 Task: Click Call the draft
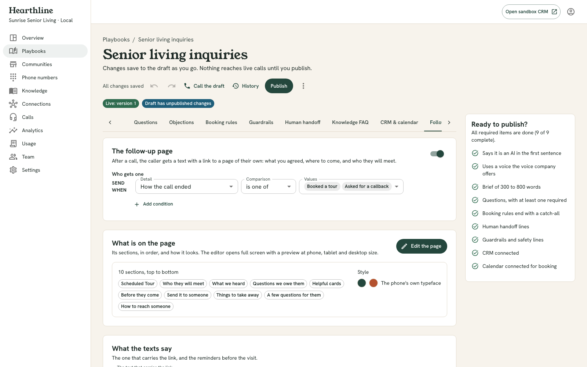[204, 86]
